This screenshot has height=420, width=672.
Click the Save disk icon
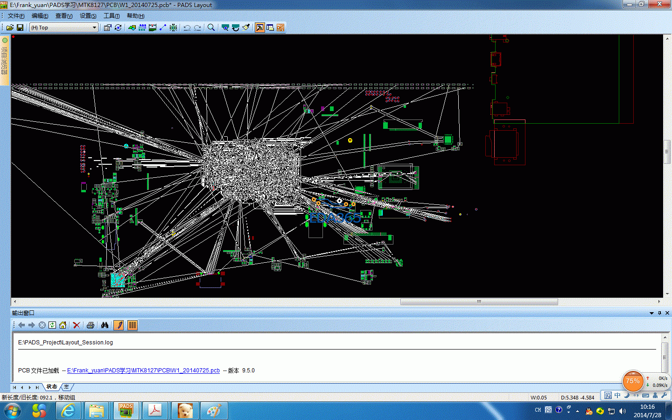[20, 28]
